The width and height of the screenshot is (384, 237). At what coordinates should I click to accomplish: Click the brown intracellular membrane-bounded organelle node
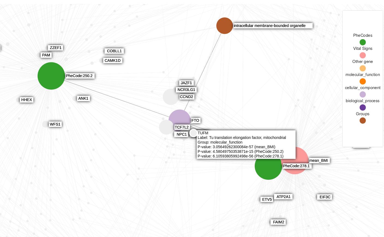pyautogui.click(x=224, y=26)
